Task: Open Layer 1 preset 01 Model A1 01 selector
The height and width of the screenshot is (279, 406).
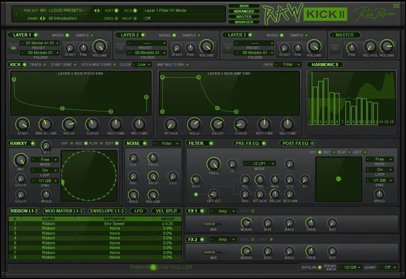Action: coord(40,43)
